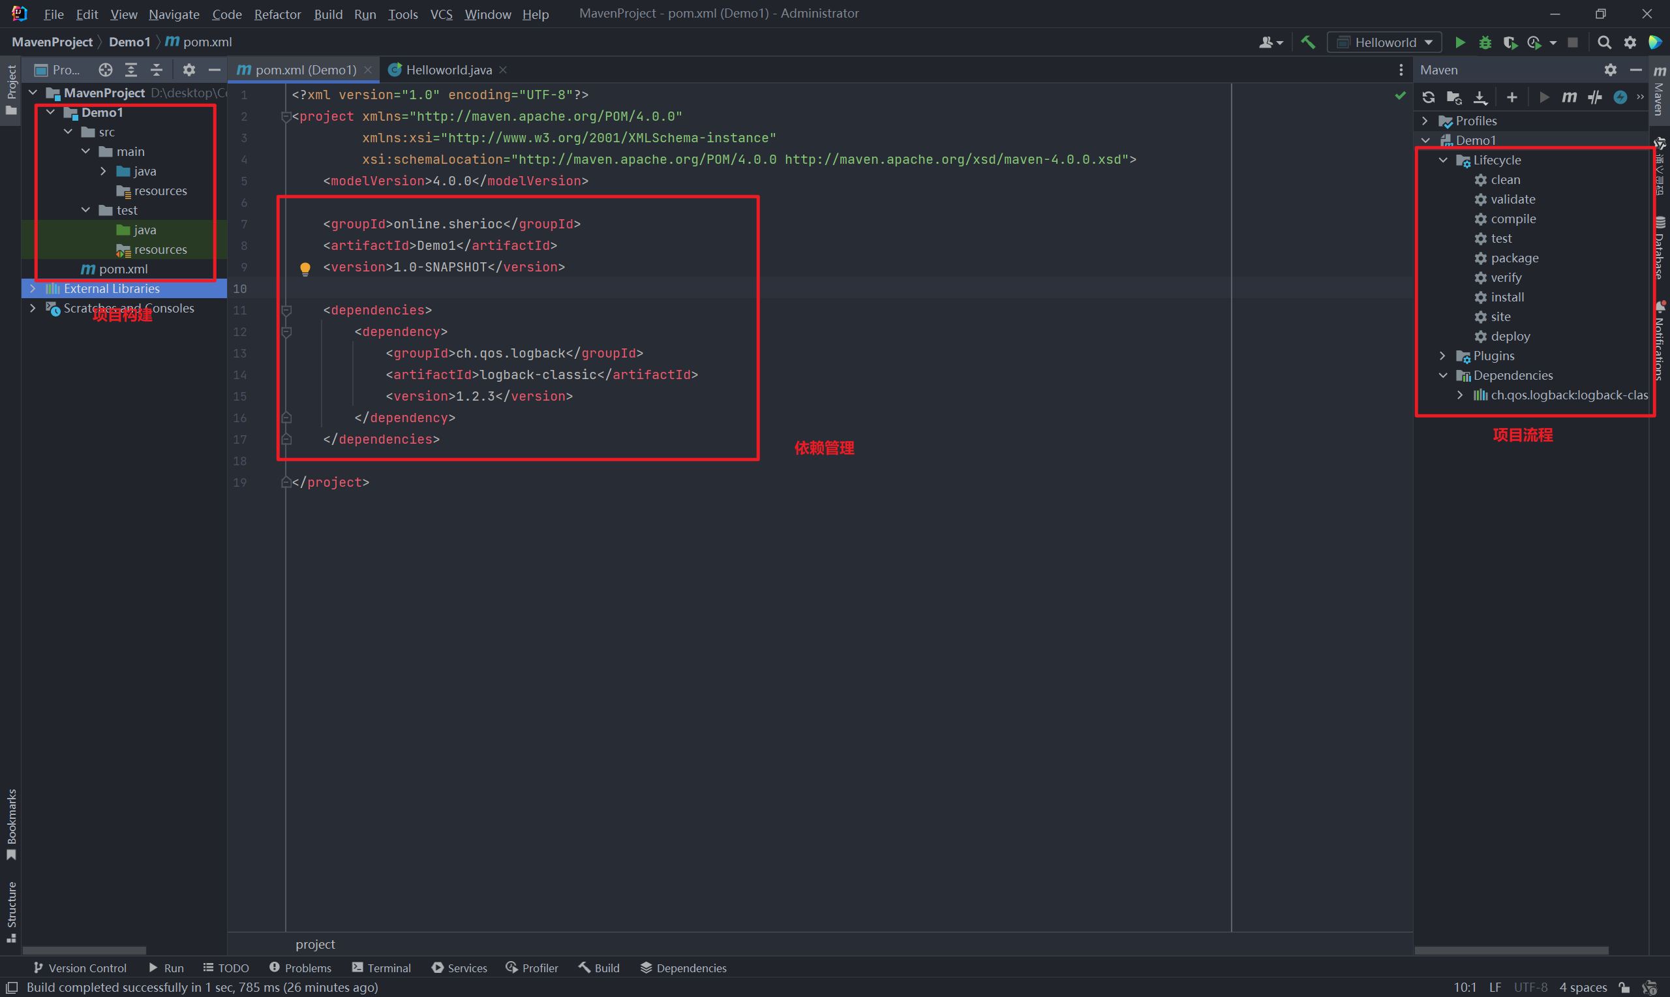Click Select Opened File target icon
Viewport: 1670px width, 997px height.
tap(106, 70)
